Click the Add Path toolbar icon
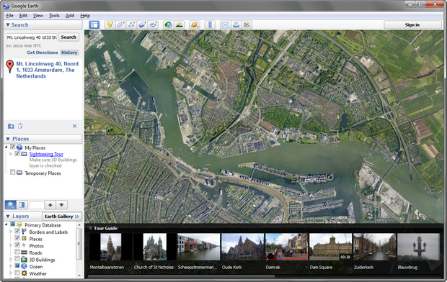 tap(131, 24)
